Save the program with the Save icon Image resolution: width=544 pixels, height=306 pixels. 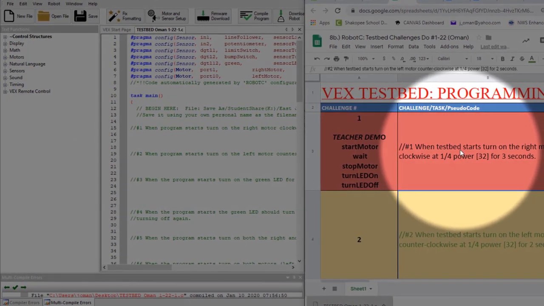86,16
